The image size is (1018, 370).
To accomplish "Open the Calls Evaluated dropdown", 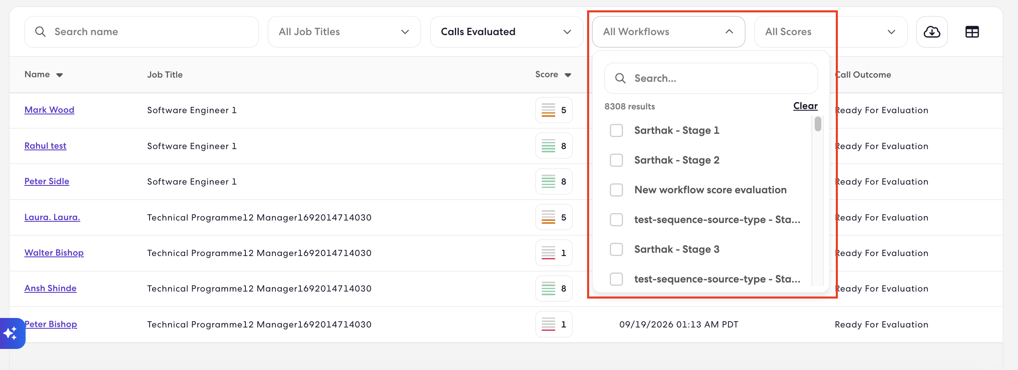I will tap(507, 32).
